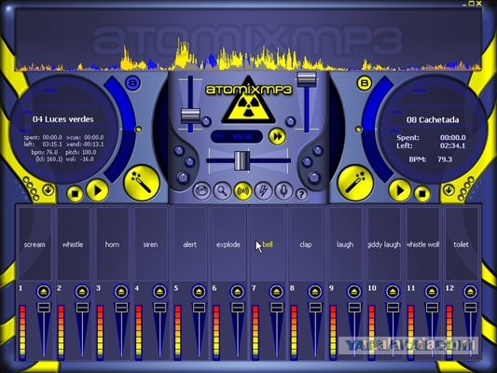
Task: Click deck B pitch slider yellow handle
Action: click(x=358, y=130)
